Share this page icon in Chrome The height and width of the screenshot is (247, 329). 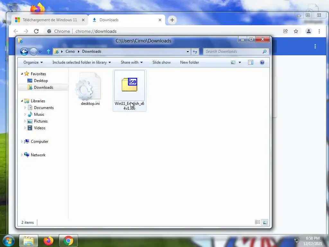286,31
